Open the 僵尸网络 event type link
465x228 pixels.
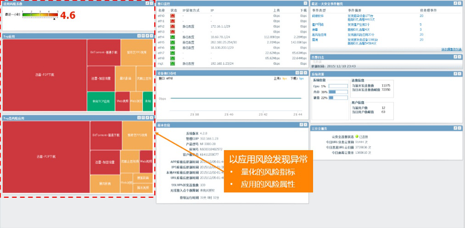318,24
